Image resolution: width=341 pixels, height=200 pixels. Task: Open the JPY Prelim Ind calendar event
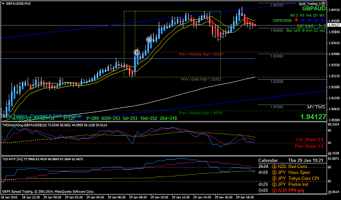[292, 184]
